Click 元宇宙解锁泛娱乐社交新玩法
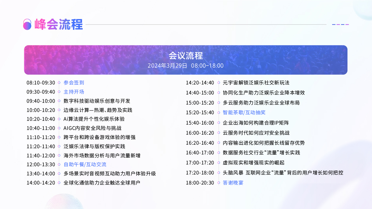Image resolution: width=372 pixels, height=209 pixels. click(256, 83)
